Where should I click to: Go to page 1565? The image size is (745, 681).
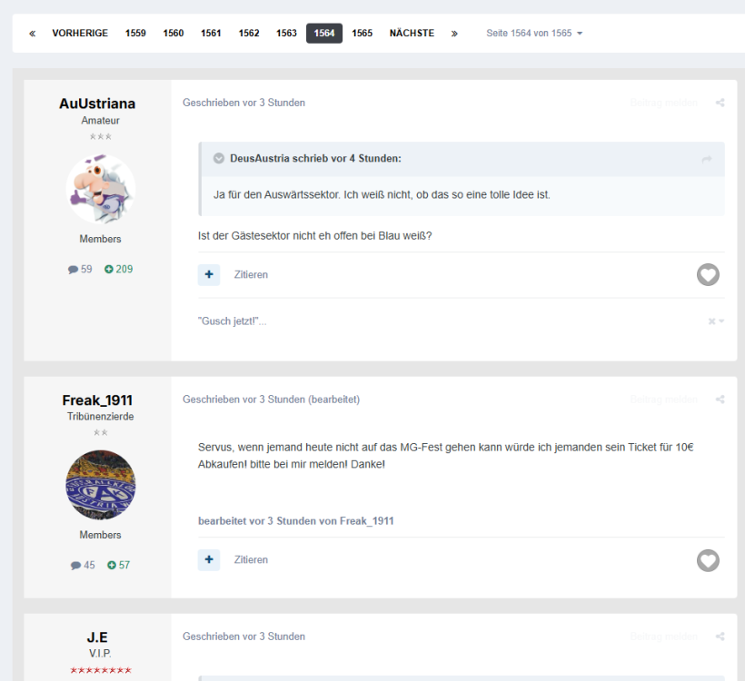pos(363,34)
